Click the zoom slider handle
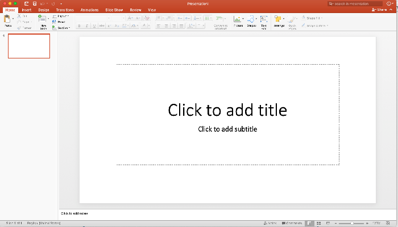The height and width of the screenshot is (227, 398). click(x=352, y=223)
